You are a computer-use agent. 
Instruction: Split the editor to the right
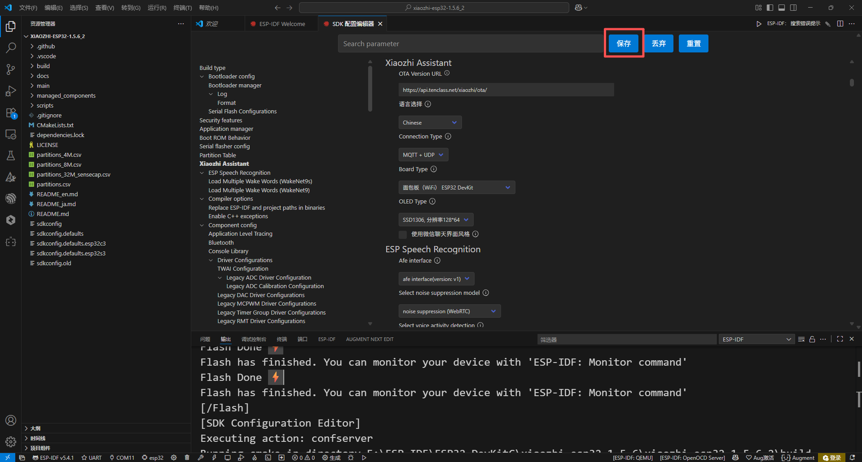point(840,24)
